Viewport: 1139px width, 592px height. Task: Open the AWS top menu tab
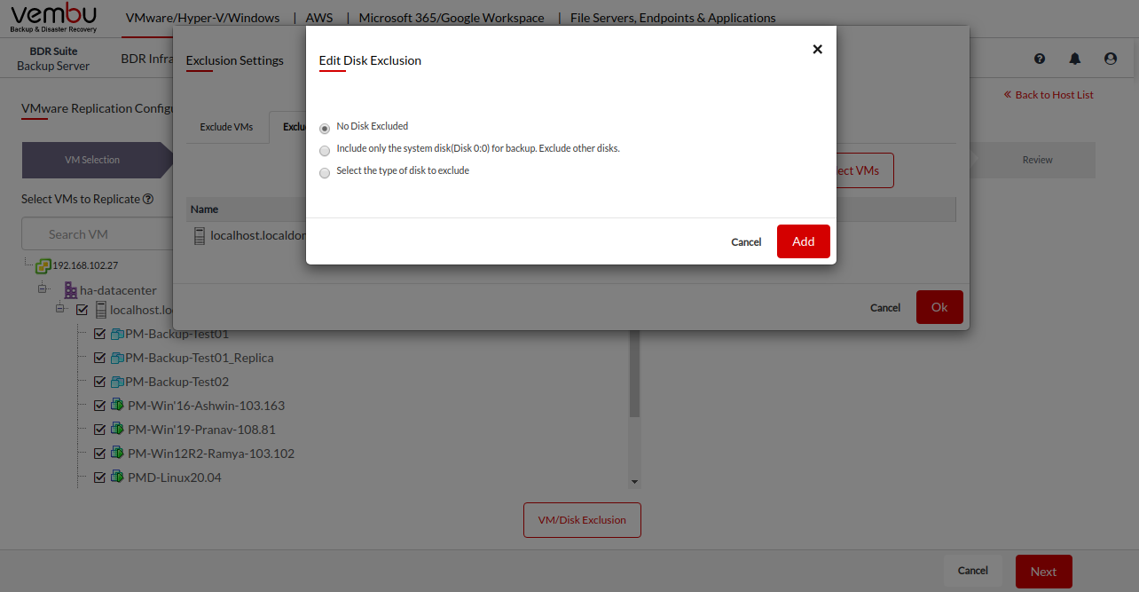[x=319, y=18]
